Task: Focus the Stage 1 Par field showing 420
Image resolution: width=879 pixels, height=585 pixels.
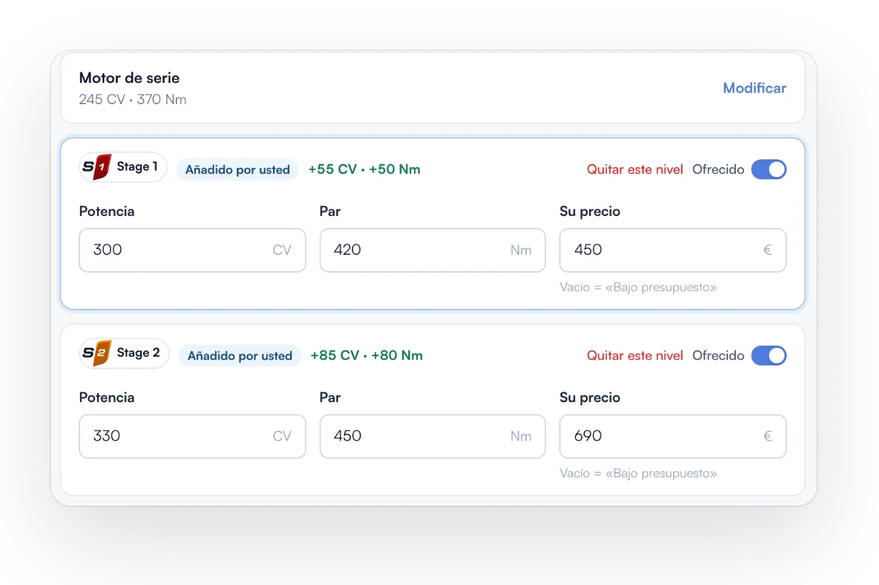Action: pyautogui.click(x=432, y=250)
